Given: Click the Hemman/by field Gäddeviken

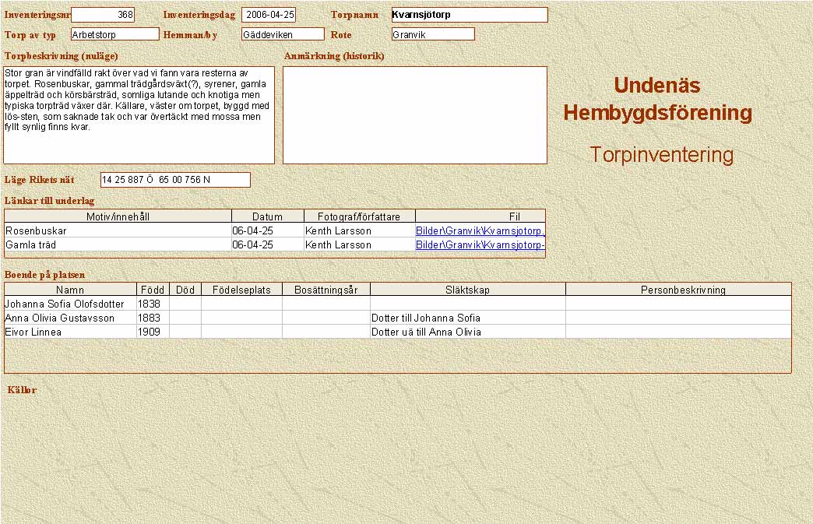Looking at the screenshot, I should (283, 34).
